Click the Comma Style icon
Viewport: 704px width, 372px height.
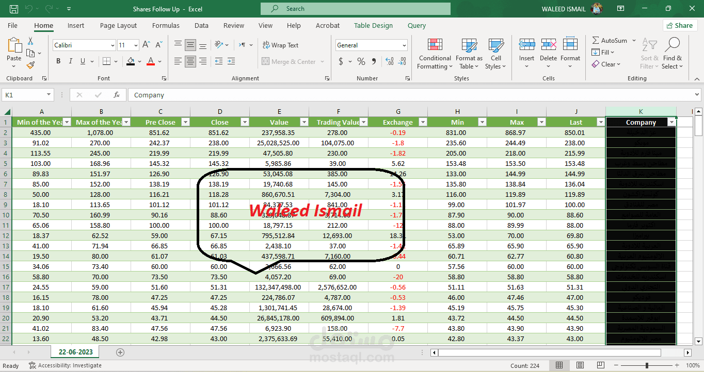pyautogui.click(x=374, y=61)
